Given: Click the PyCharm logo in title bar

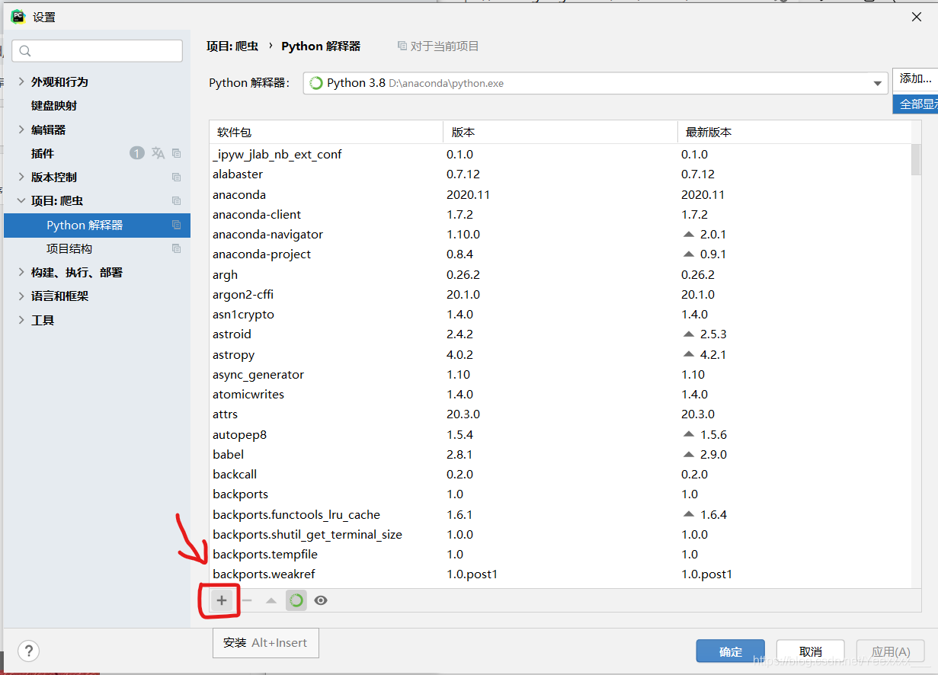Looking at the screenshot, I should click(18, 16).
